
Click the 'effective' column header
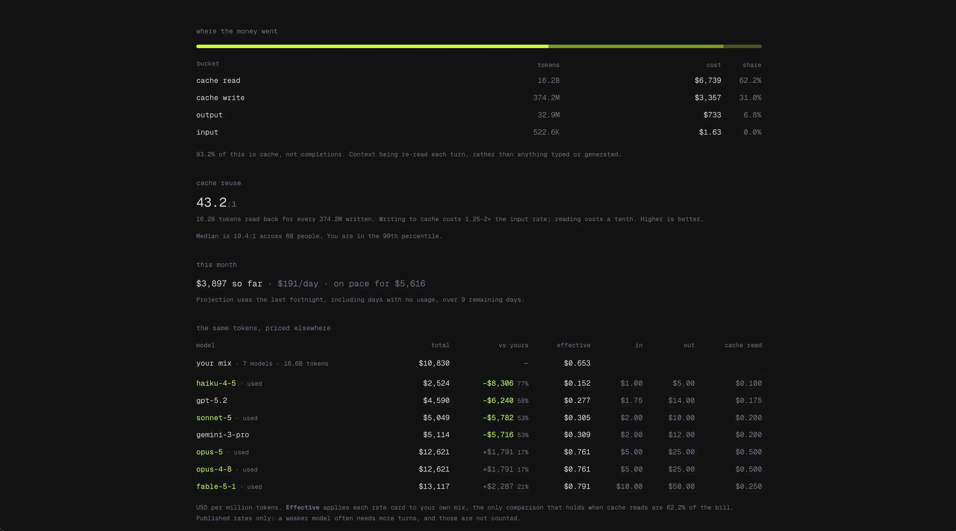coord(573,346)
